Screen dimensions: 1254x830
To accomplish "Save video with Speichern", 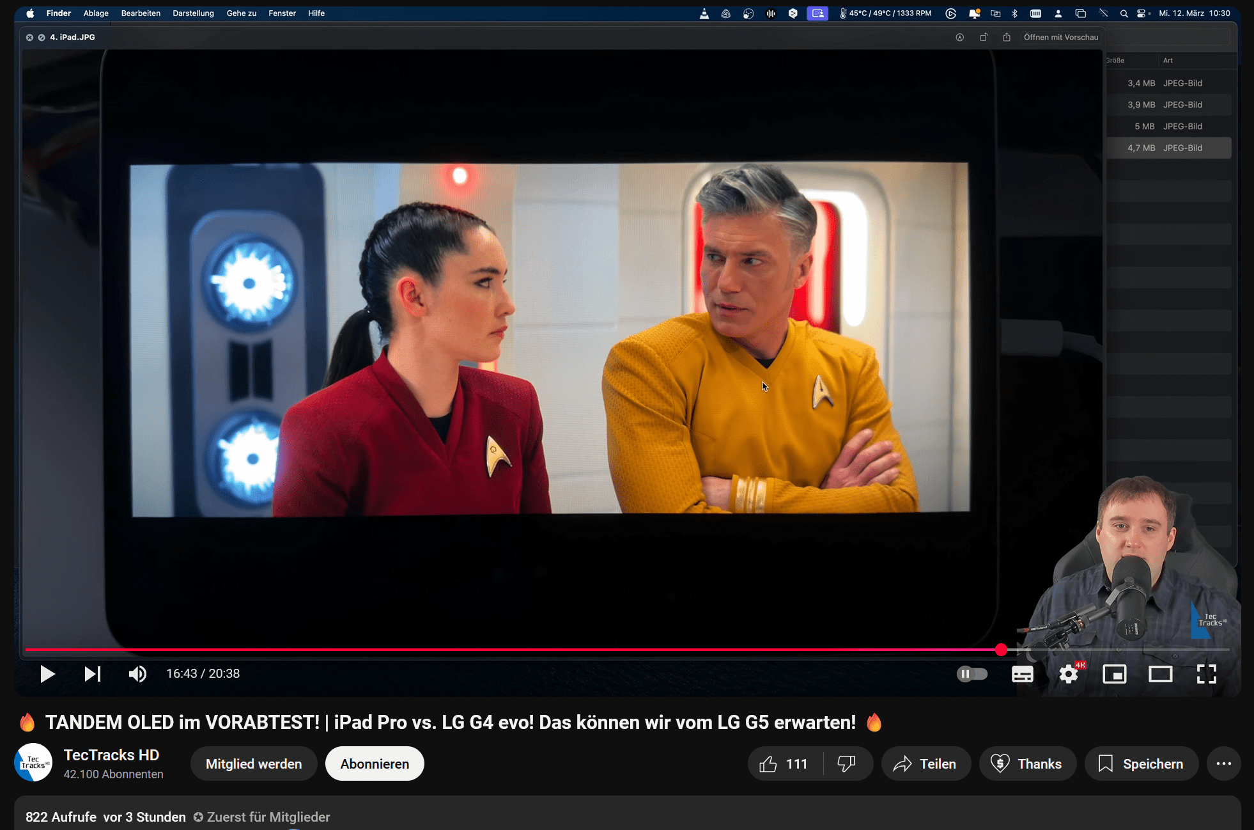I will [1142, 763].
